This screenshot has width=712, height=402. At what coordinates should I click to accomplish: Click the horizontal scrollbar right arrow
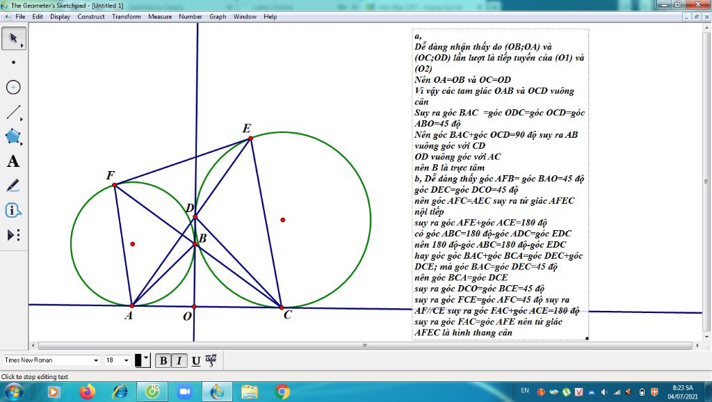click(698, 346)
